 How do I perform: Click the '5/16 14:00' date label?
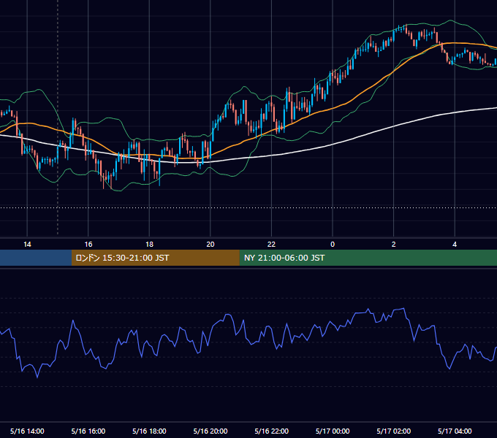tap(27, 431)
